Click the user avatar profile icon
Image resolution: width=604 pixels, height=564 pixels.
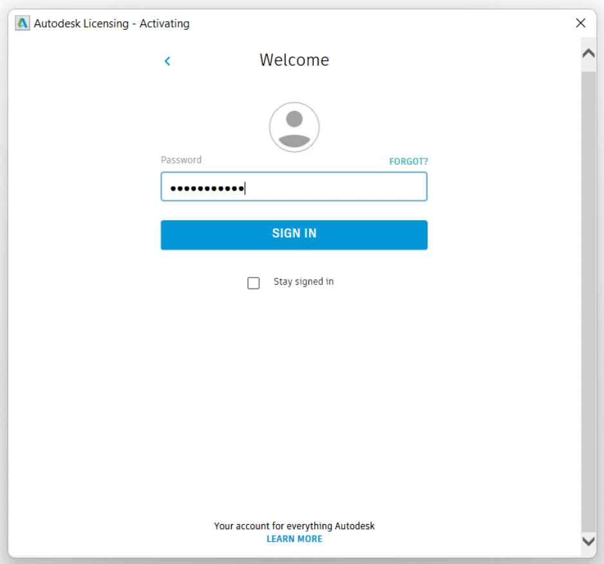294,127
